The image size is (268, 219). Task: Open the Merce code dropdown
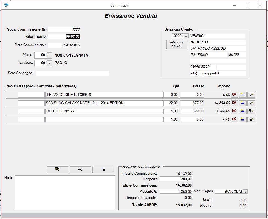pyautogui.click(x=50, y=55)
